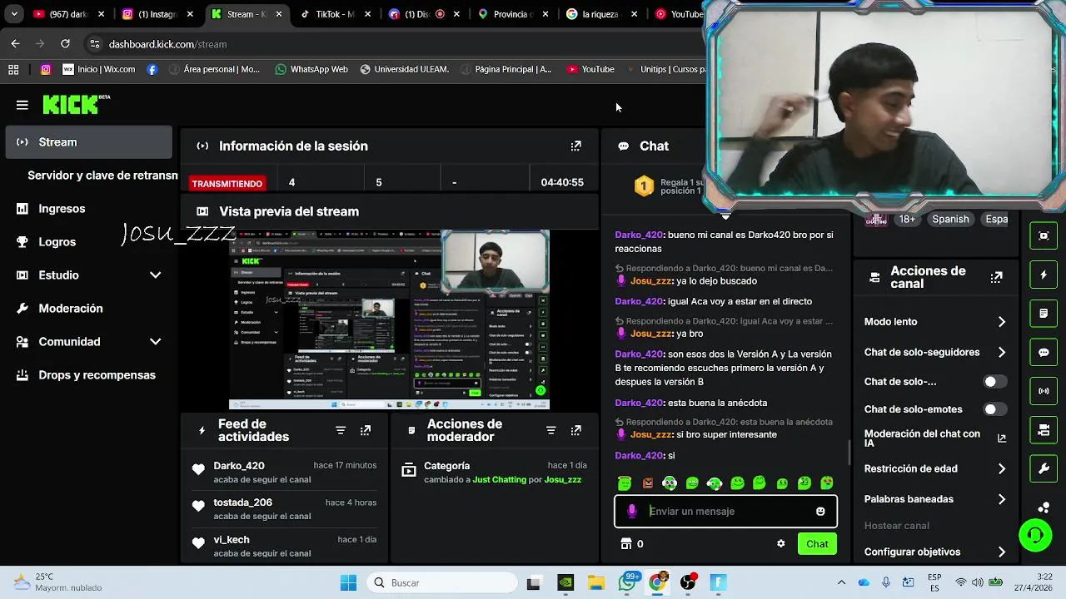Click the green Chat send button
1066x599 pixels.
817,544
